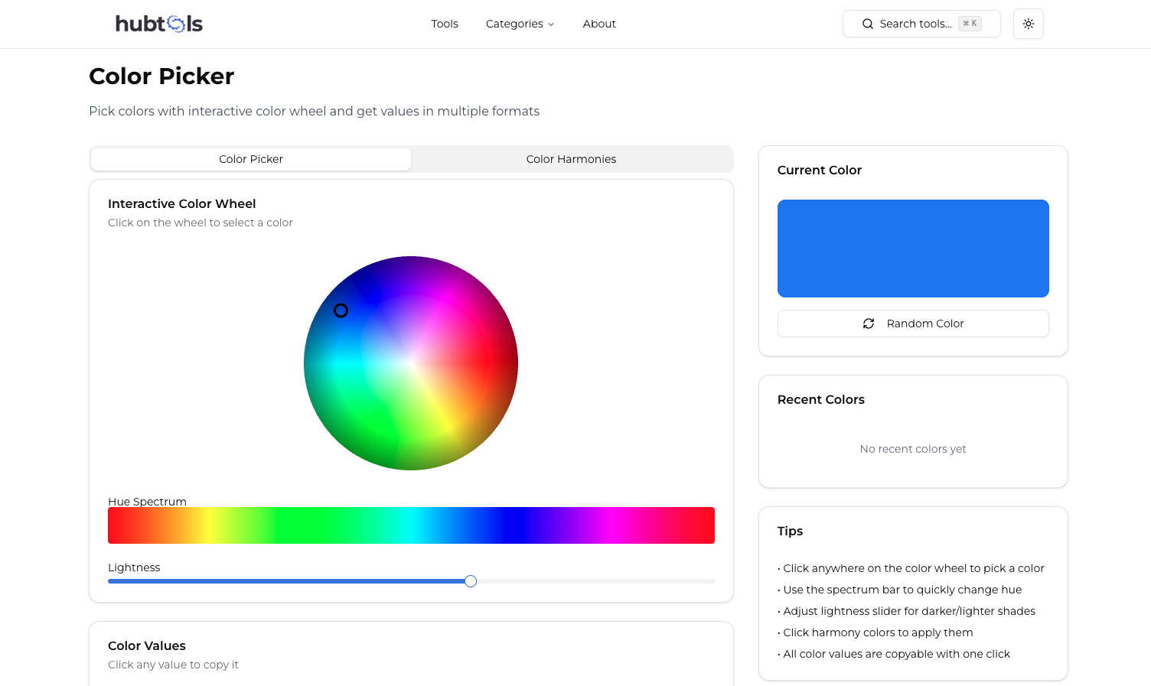Click inside the Search tools field

915,24
